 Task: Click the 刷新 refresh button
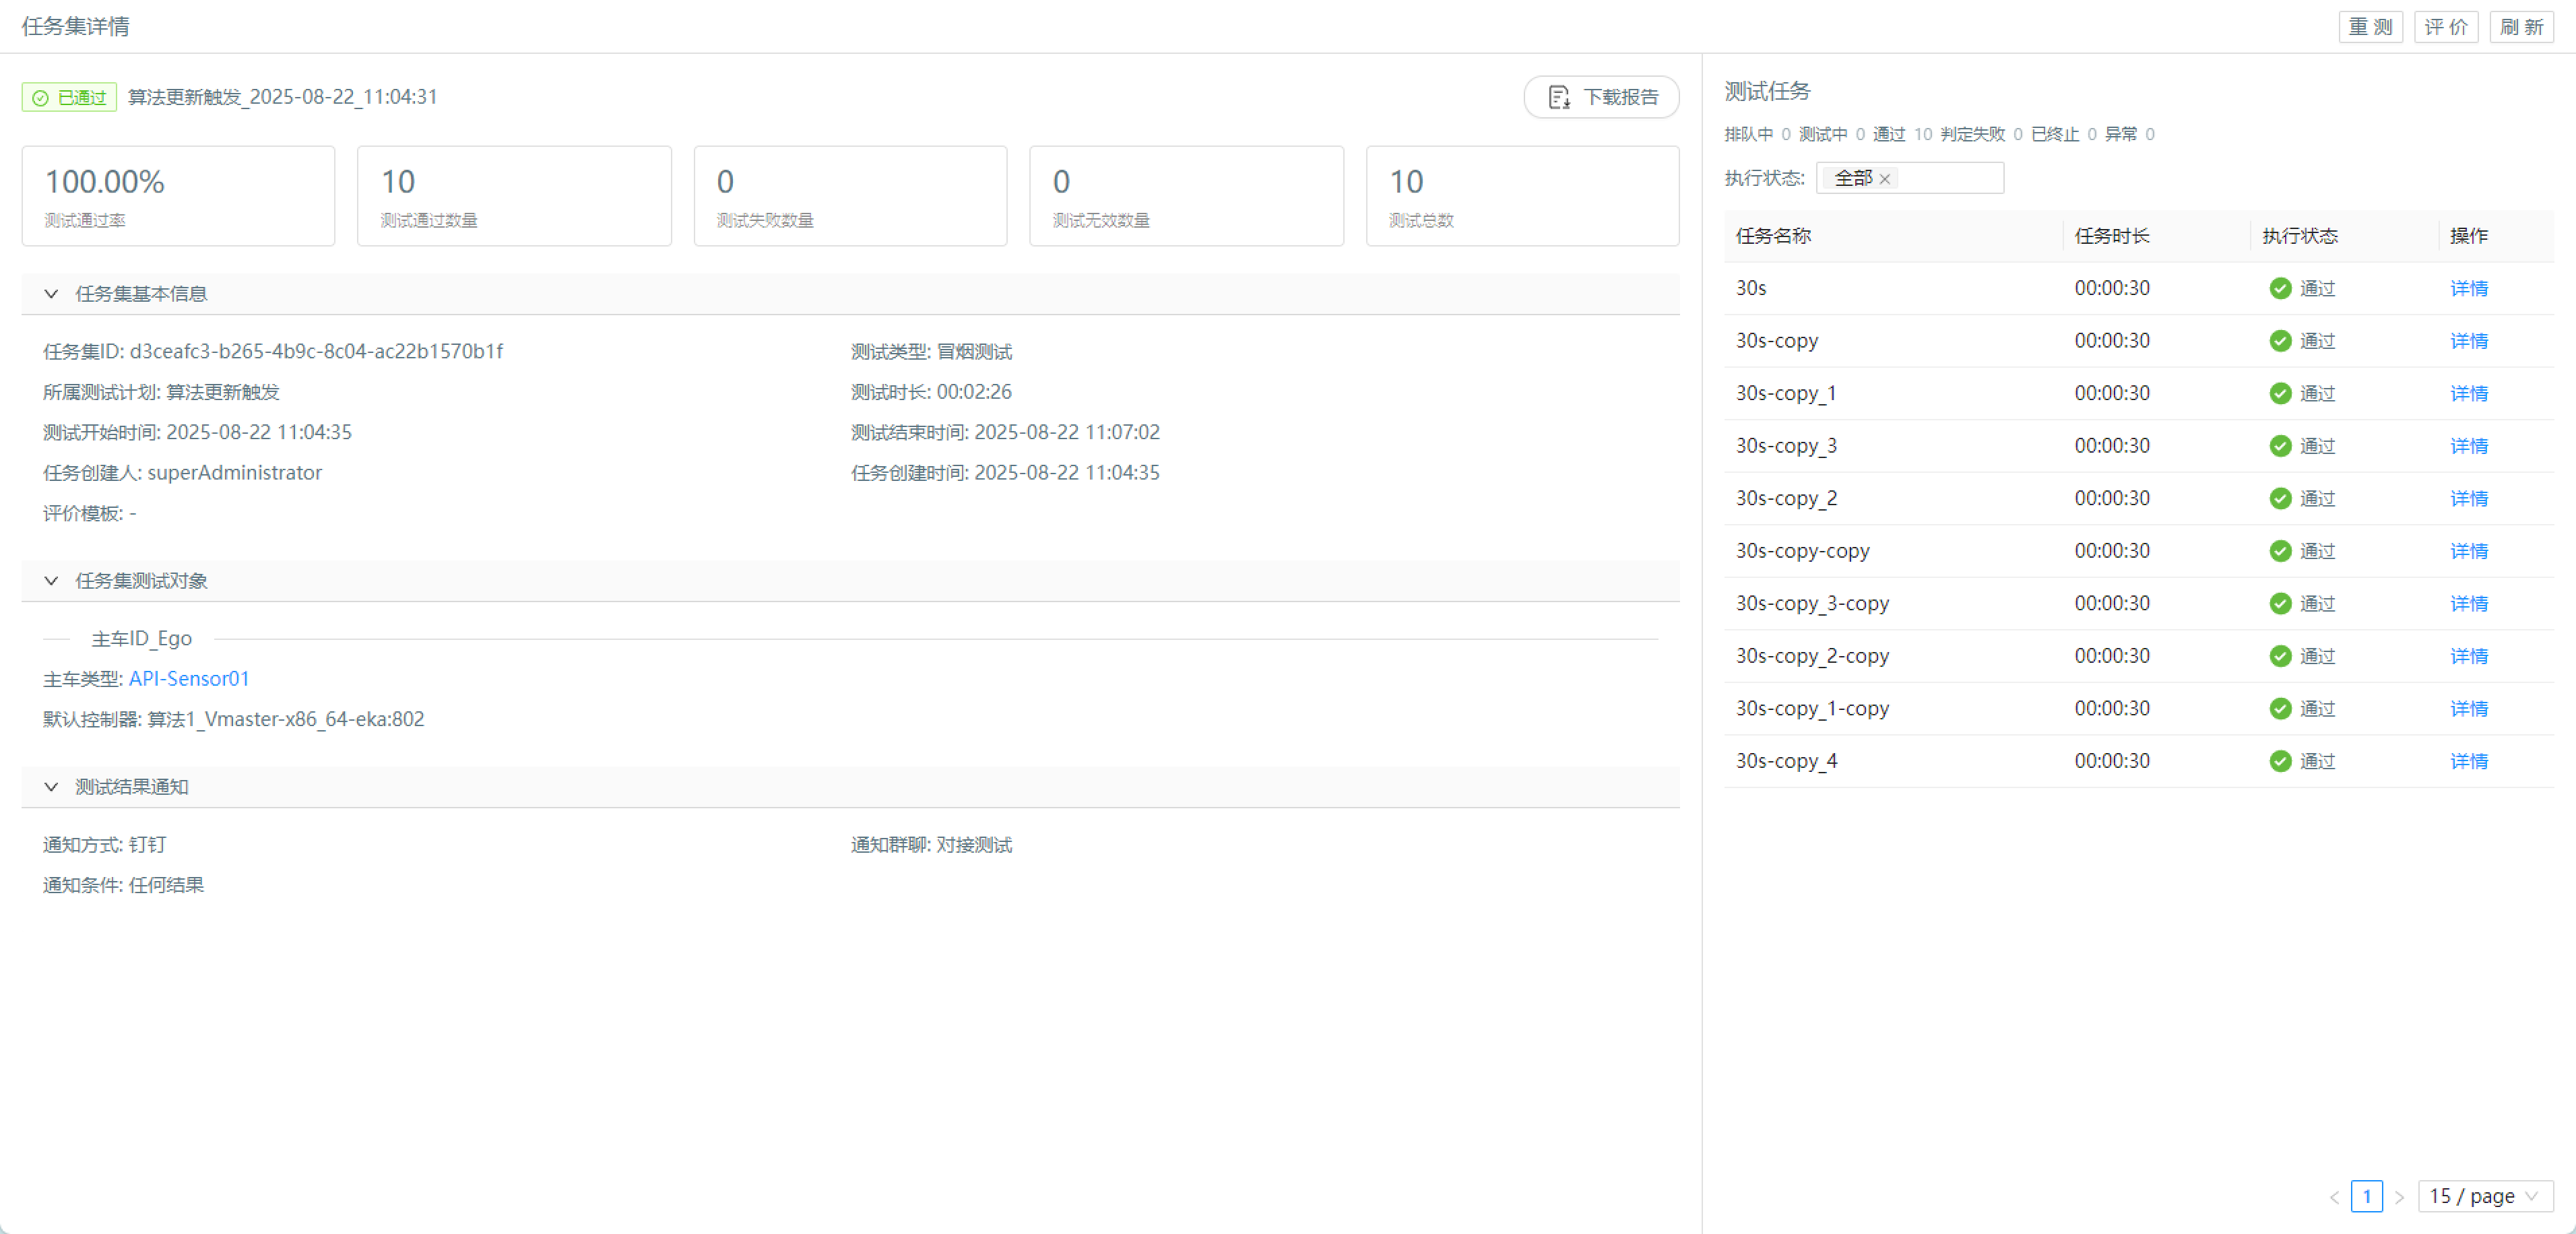point(2521,27)
